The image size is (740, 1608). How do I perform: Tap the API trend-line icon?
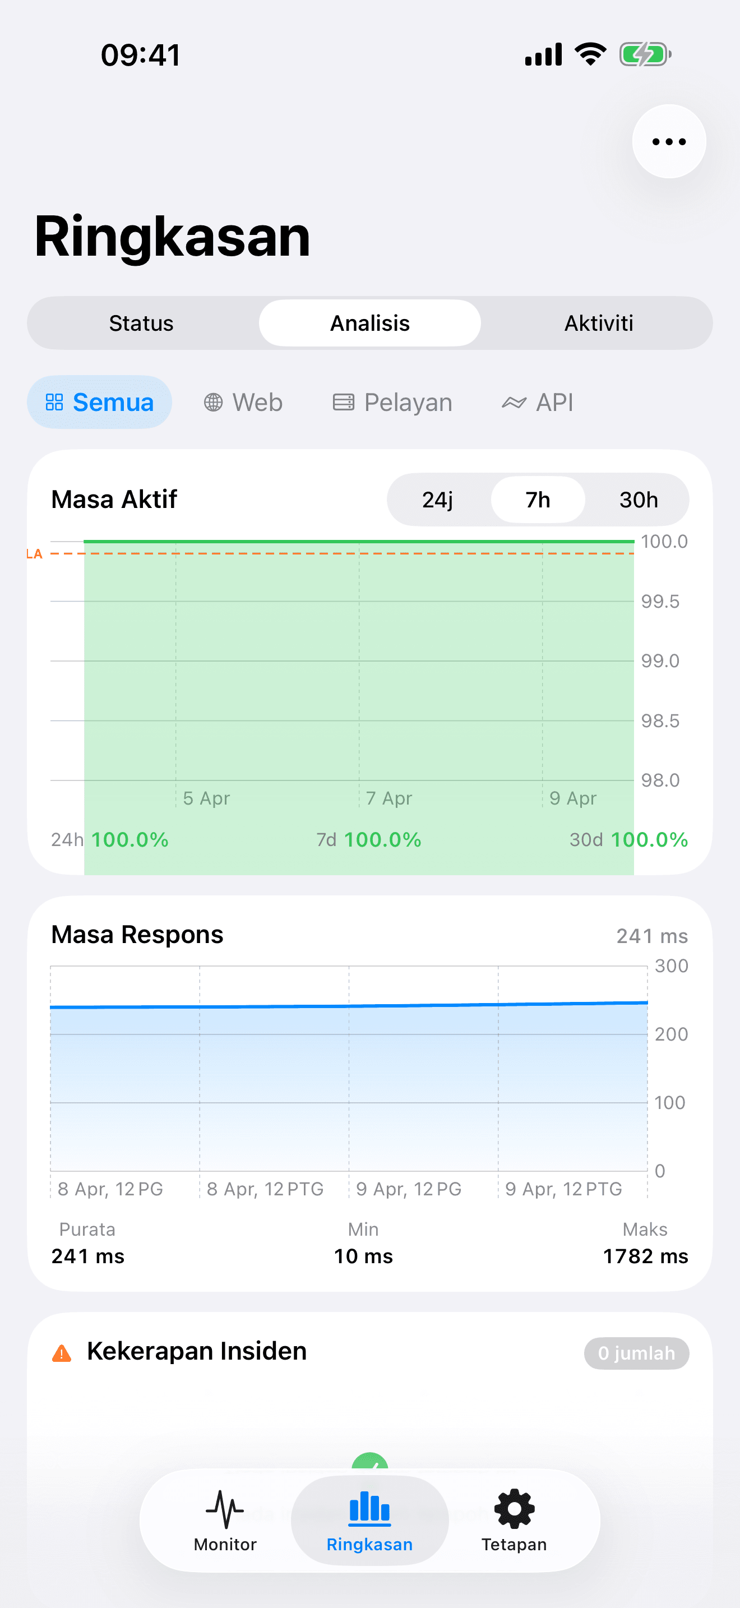514,403
